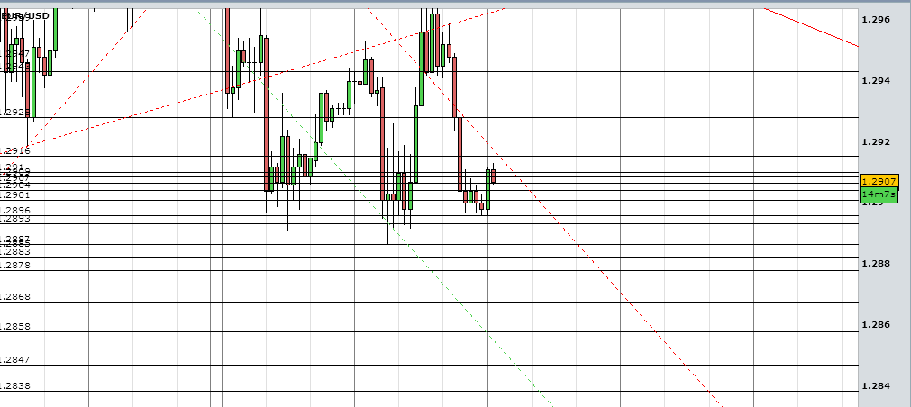Select the 1.2896 horizontal line label

click(15, 211)
